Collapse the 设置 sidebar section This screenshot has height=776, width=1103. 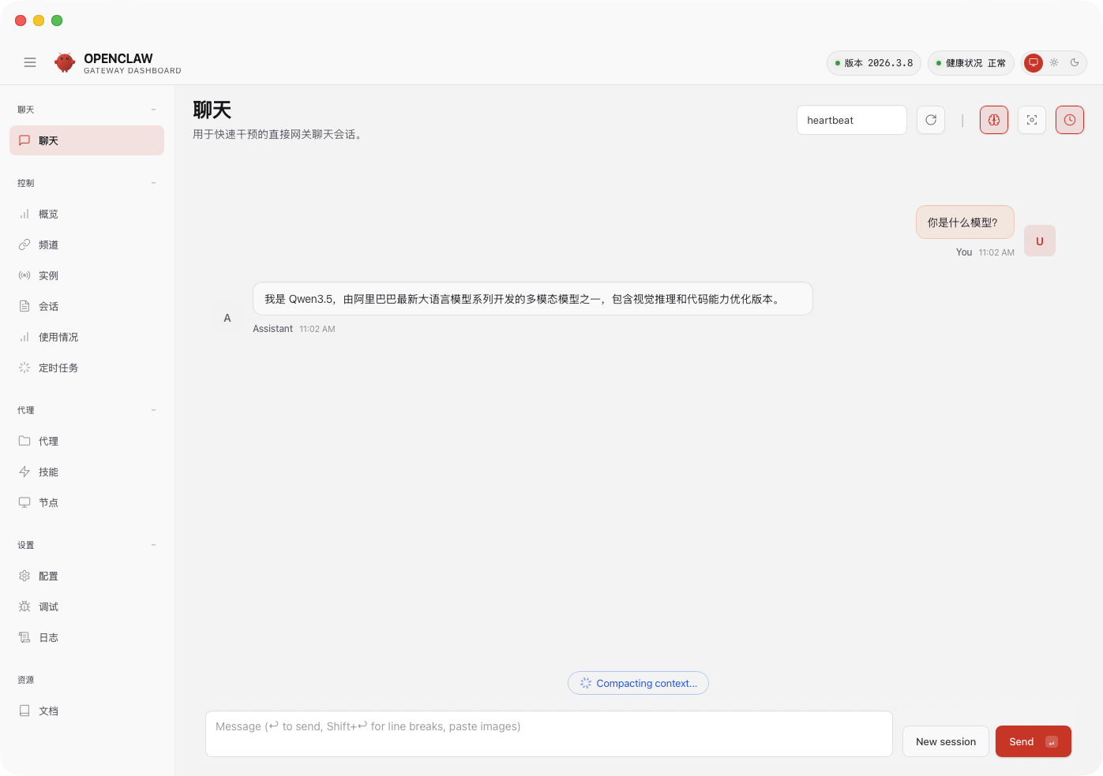(153, 545)
